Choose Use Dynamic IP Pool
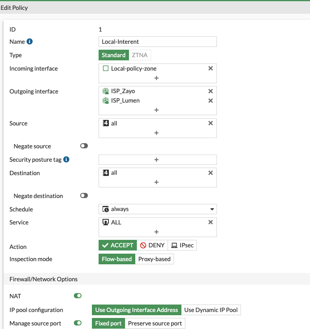Screen dimensions: 310x329 (211, 310)
